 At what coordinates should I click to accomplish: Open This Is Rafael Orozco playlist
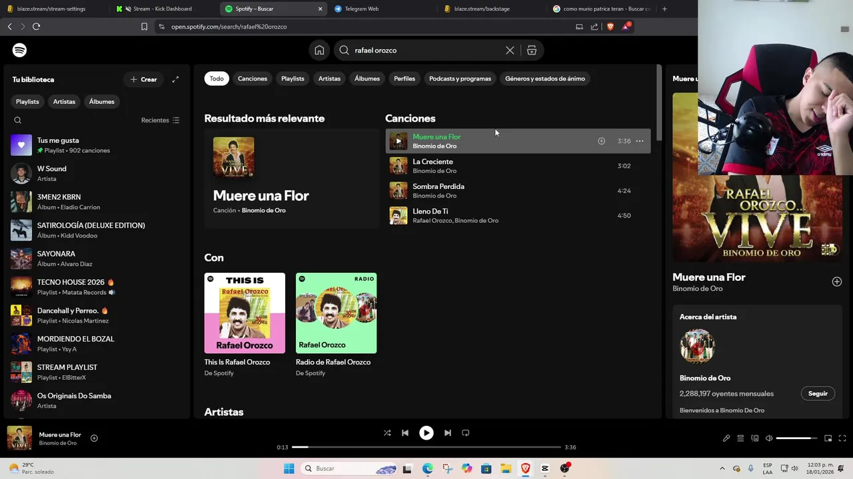[245, 324]
